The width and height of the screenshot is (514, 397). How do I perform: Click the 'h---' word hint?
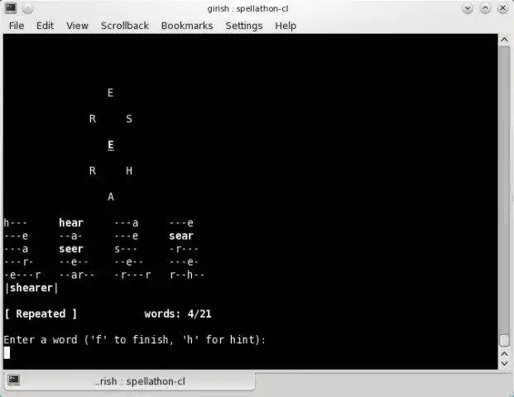click(16, 223)
